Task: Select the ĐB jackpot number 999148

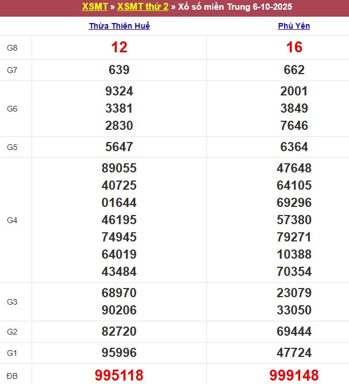Action: (294, 375)
